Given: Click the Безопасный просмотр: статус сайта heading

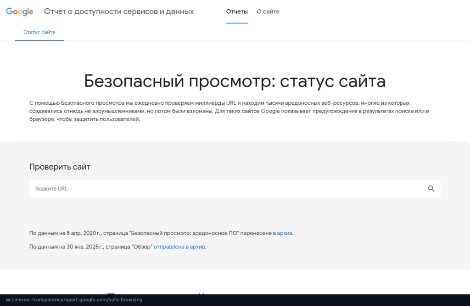Looking at the screenshot, I should click(235, 81).
